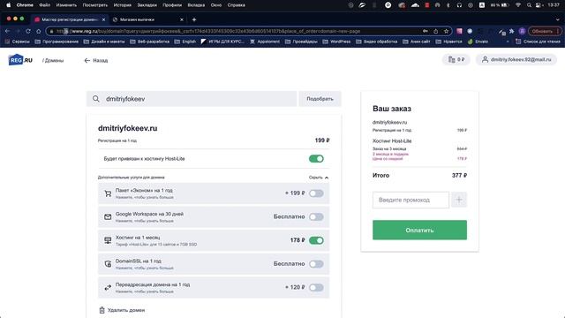Click the browser back arrow
The height and width of the screenshot is (318, 565).
coord(8,32)
